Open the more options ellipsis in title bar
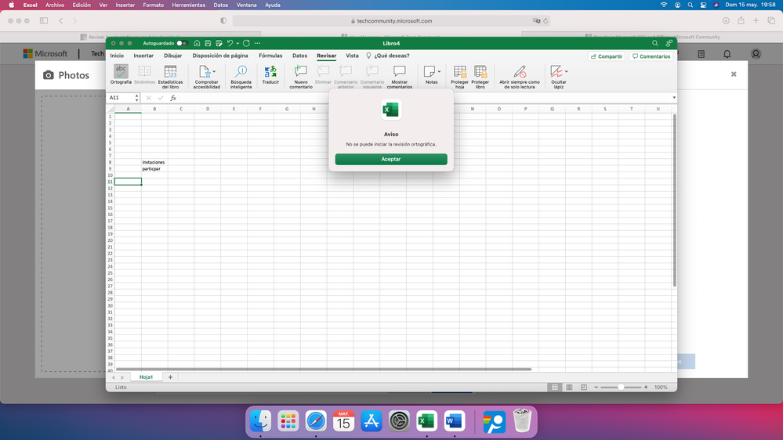Viewport: 783px width, 440px height. pyautogui.click(x=257, y=43)
